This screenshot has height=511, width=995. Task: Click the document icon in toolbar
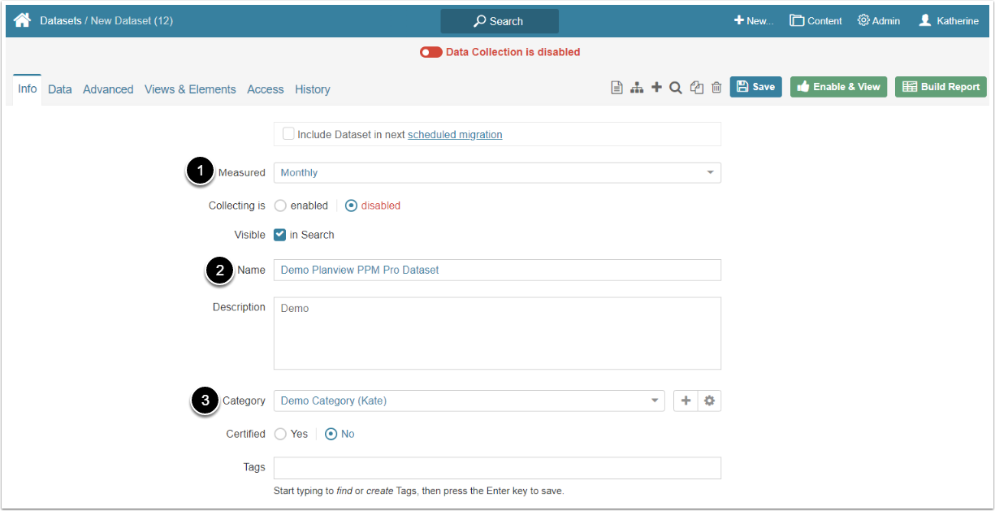[x=616, y=88]
